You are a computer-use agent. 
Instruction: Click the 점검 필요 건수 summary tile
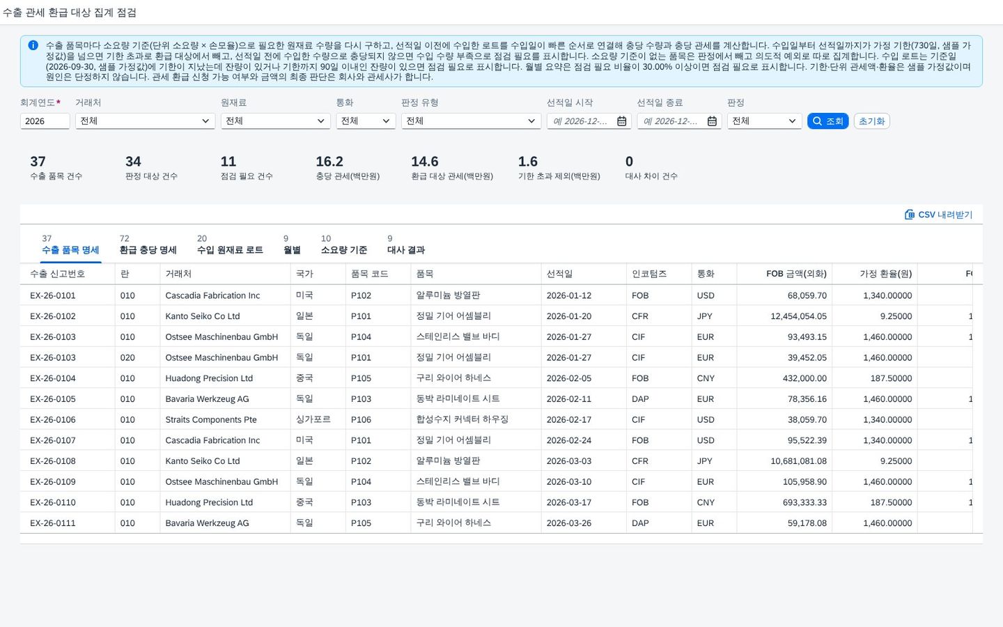pyautogui.click(x=247, y=168)
